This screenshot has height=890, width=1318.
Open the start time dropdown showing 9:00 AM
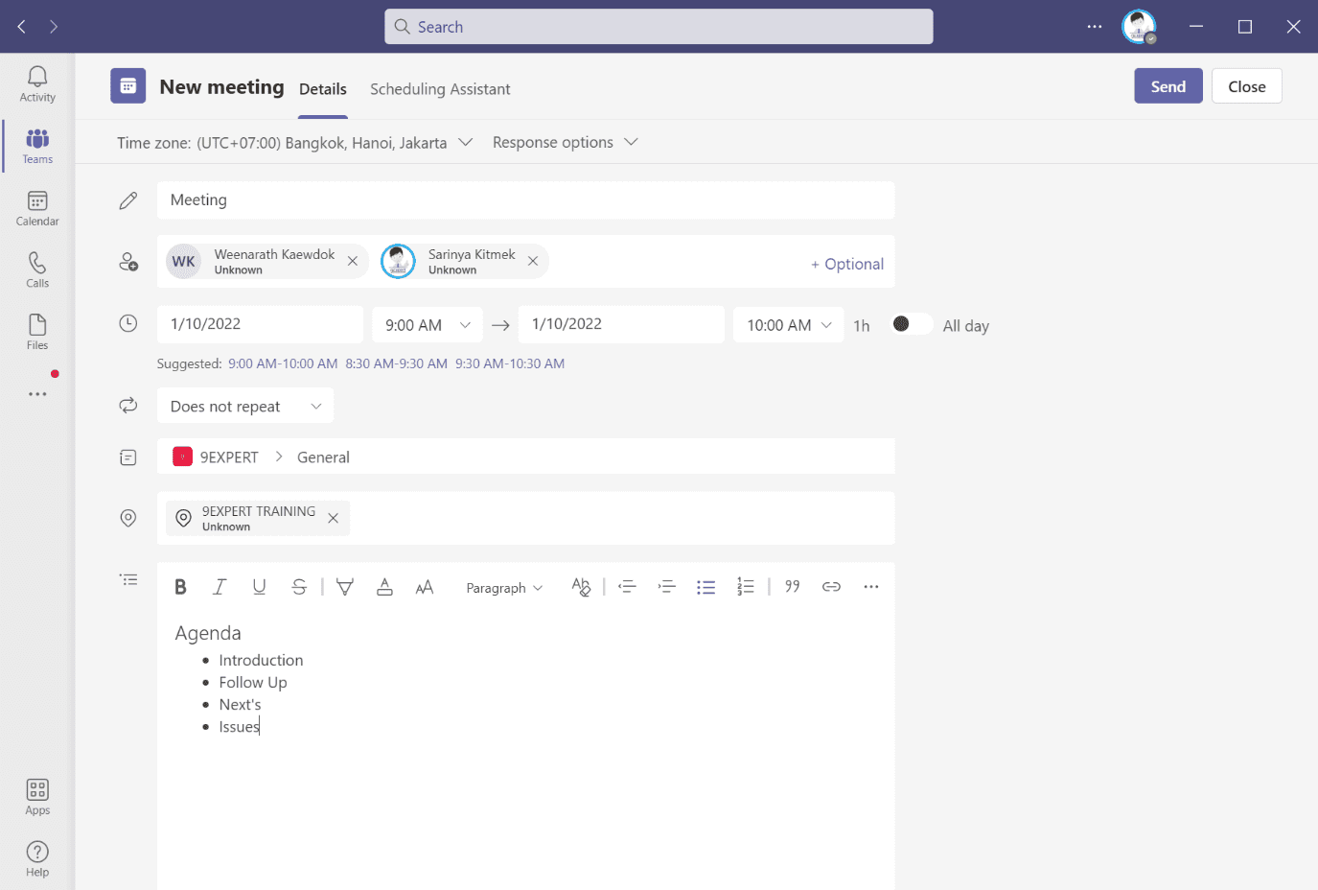(x=428, y=324)
